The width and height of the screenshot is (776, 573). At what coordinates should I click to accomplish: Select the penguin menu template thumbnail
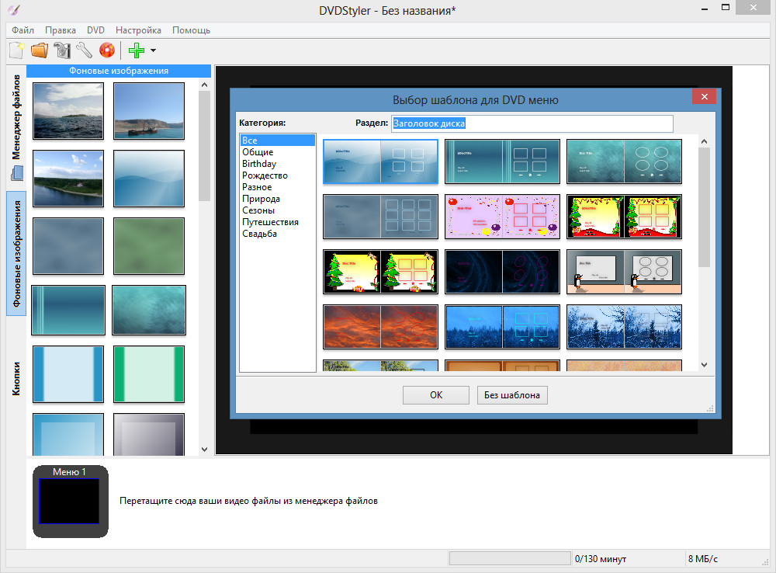(x=624, y=272)
